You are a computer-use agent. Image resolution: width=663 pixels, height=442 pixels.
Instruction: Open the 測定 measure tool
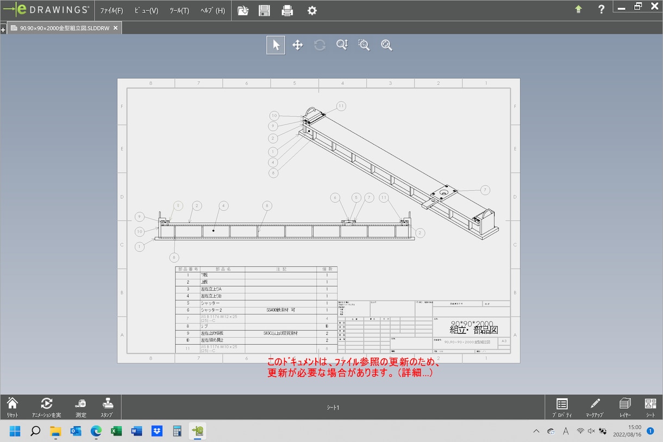click(x=81, y=407)
